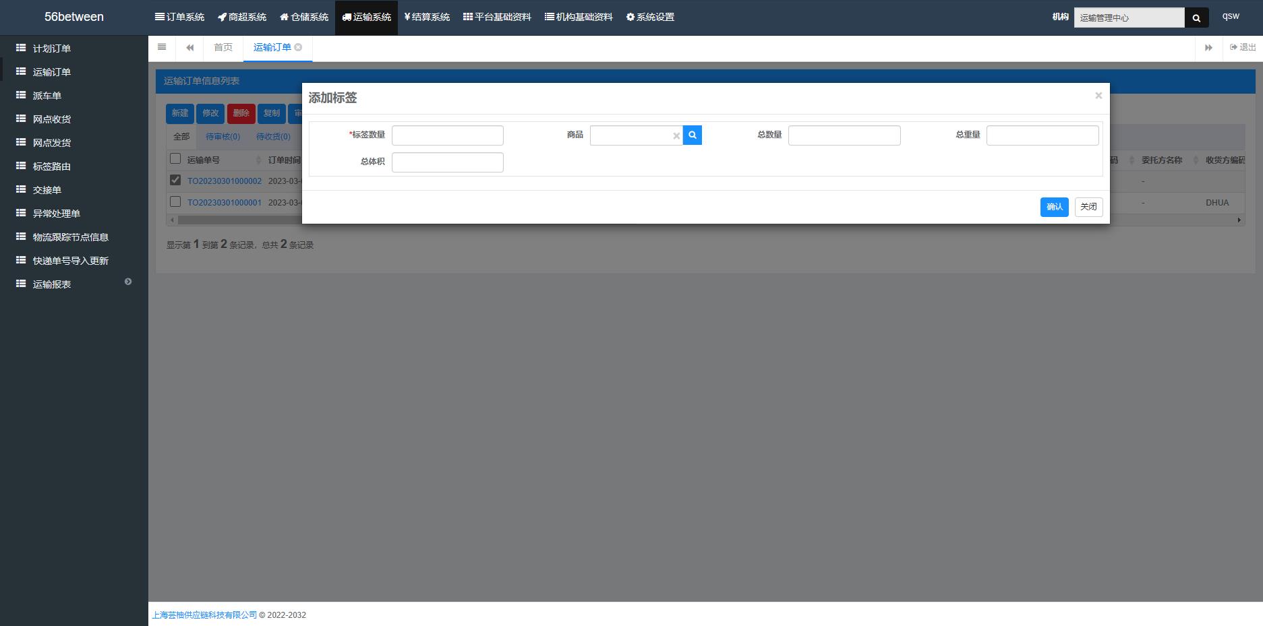This screenshot has height=626, width=1263.
Task: Click the 修改 button
Action: click(210, 113)
